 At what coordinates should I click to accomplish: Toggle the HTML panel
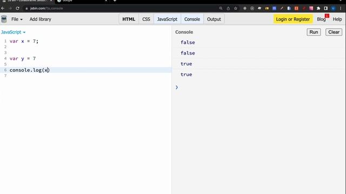tap(129, 19)
